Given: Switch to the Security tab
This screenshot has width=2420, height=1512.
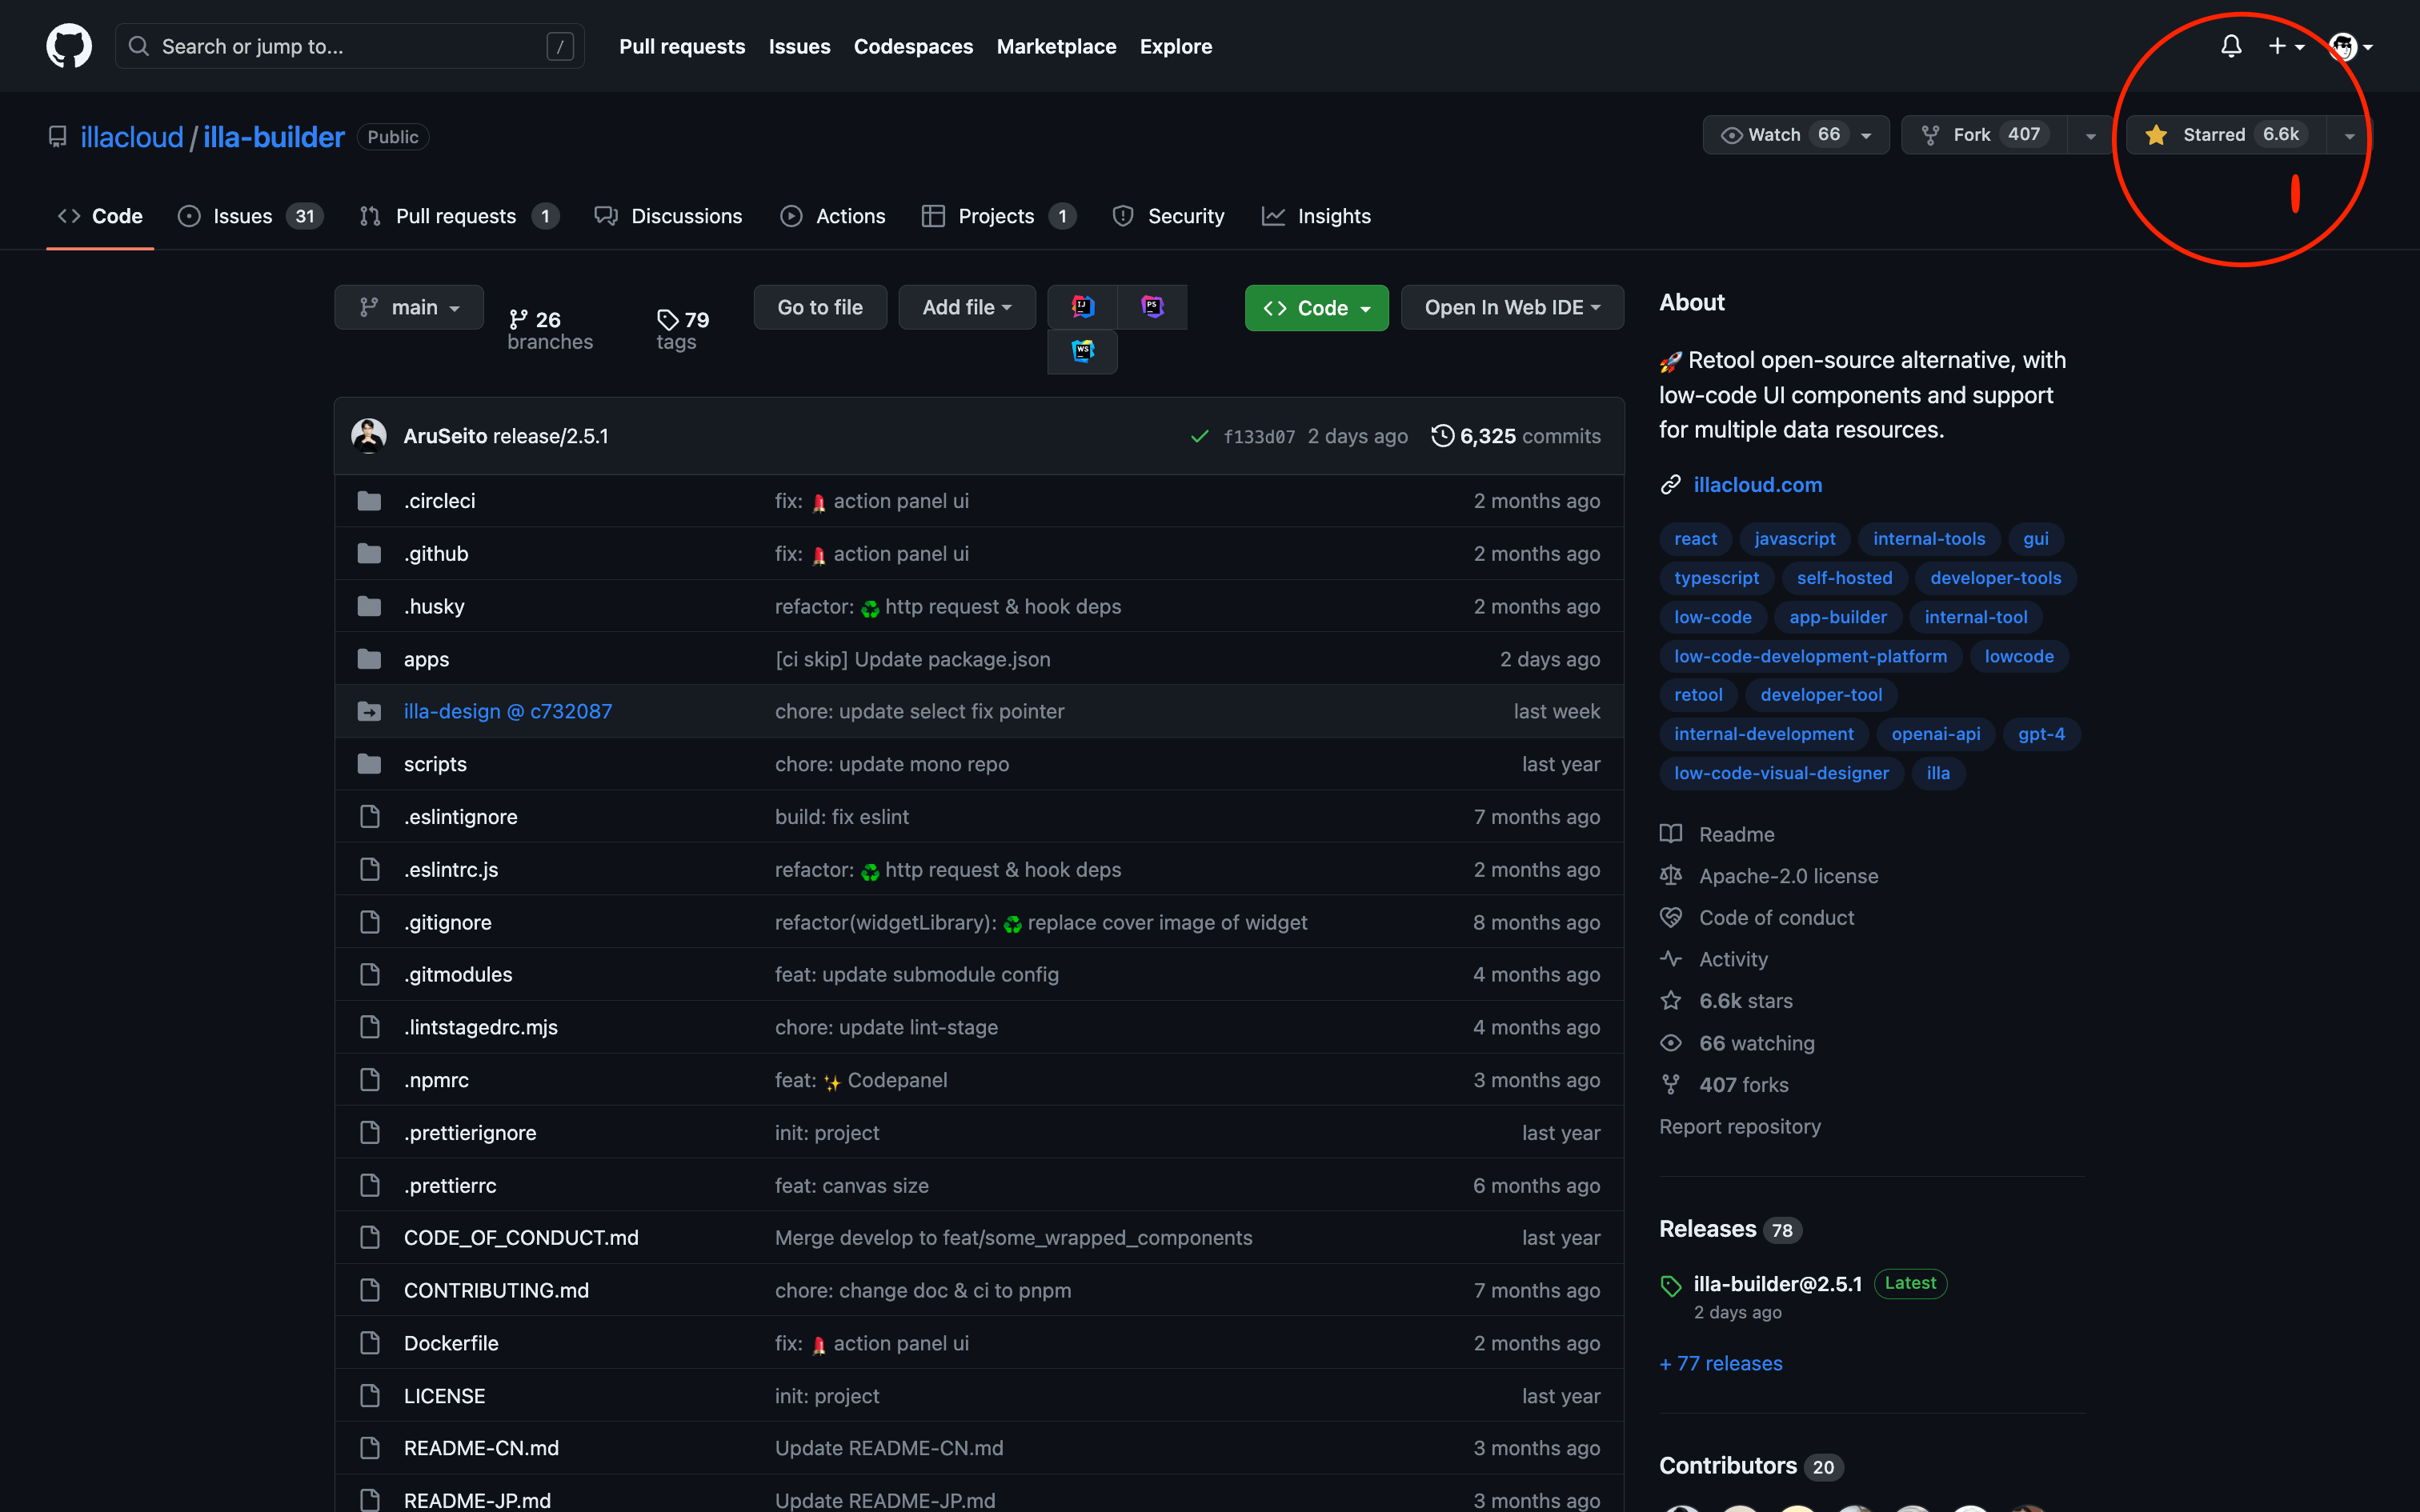Looking at the screenshot, I should (x=1168, y=216).
